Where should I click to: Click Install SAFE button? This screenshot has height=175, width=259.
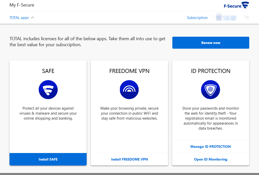pos(48,159)
